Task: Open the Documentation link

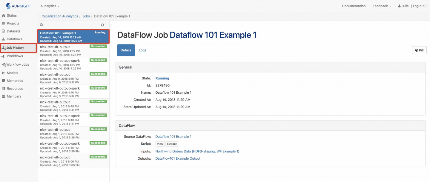Action: coord(354,6)
